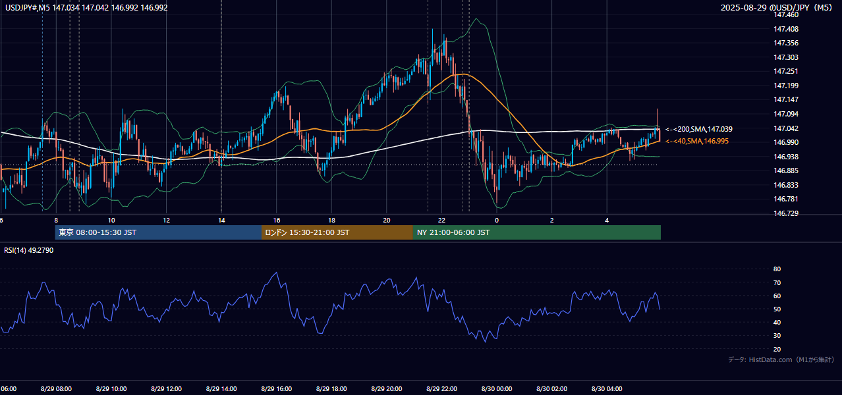
Task: Click RSI scale value 20 on right
Action: point(777,349)
